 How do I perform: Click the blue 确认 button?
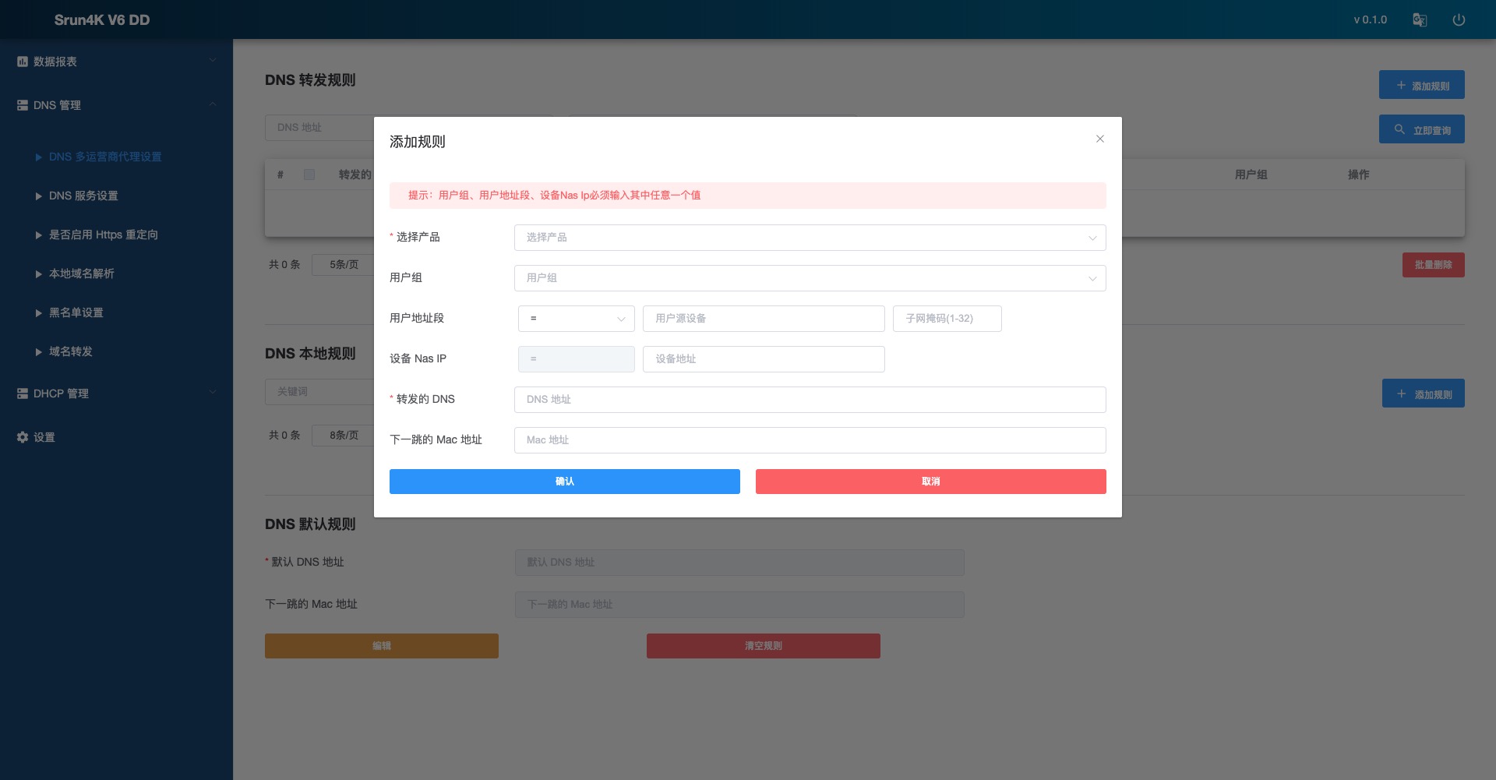(x=564, y=482)
